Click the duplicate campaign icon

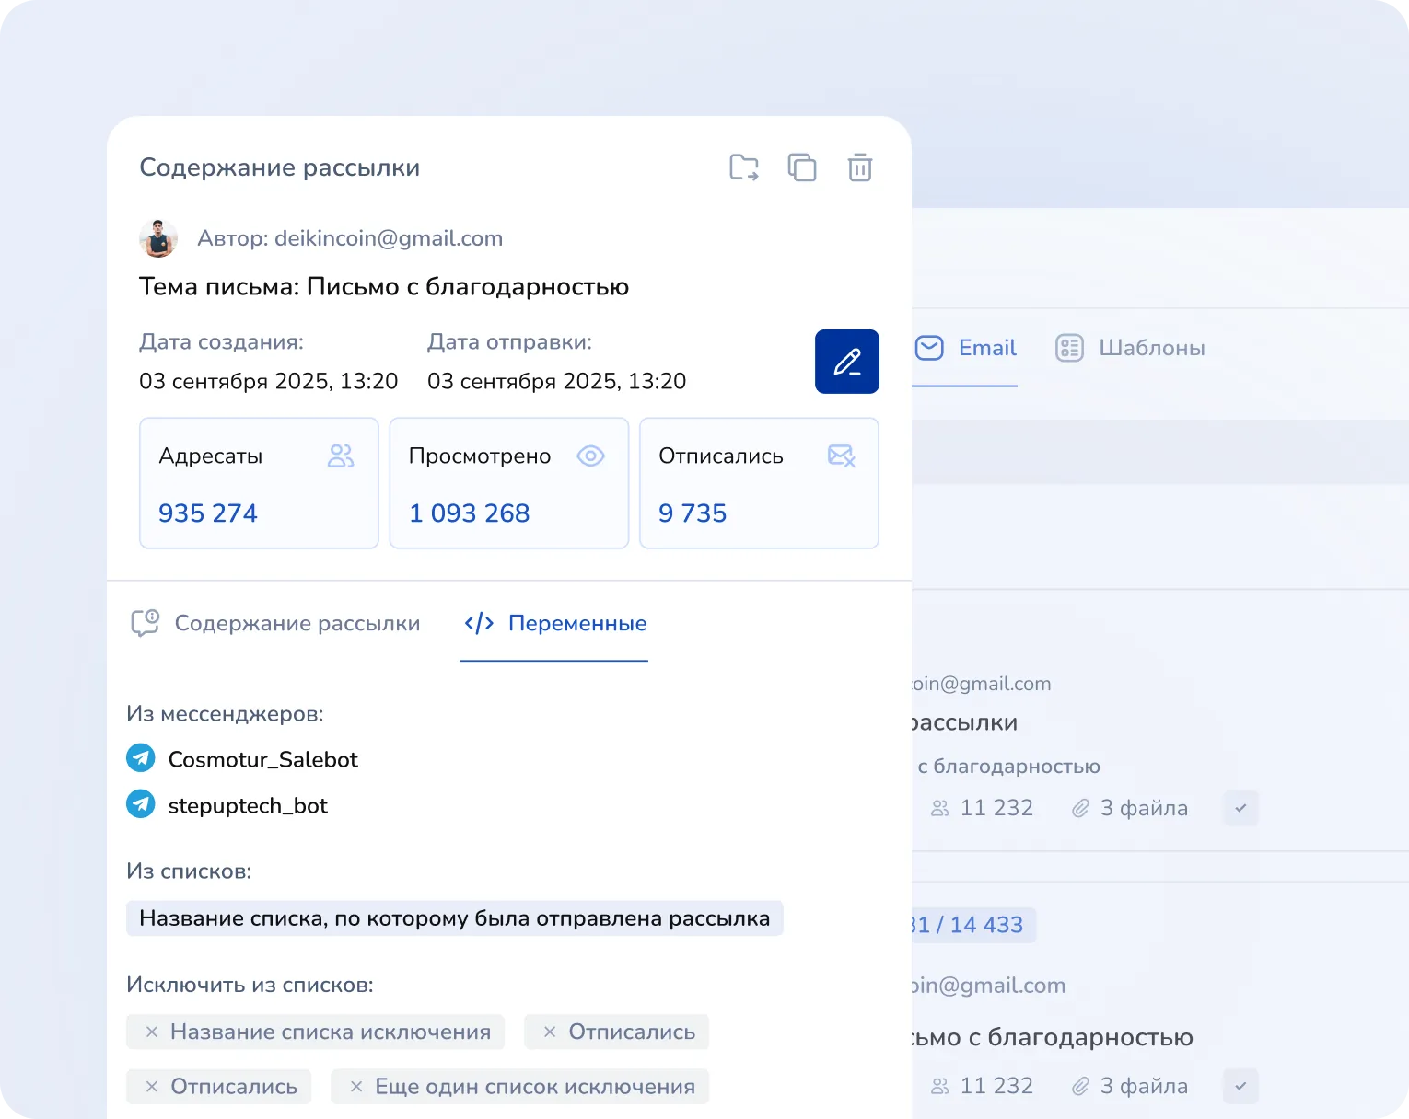[x=802, y=167]
